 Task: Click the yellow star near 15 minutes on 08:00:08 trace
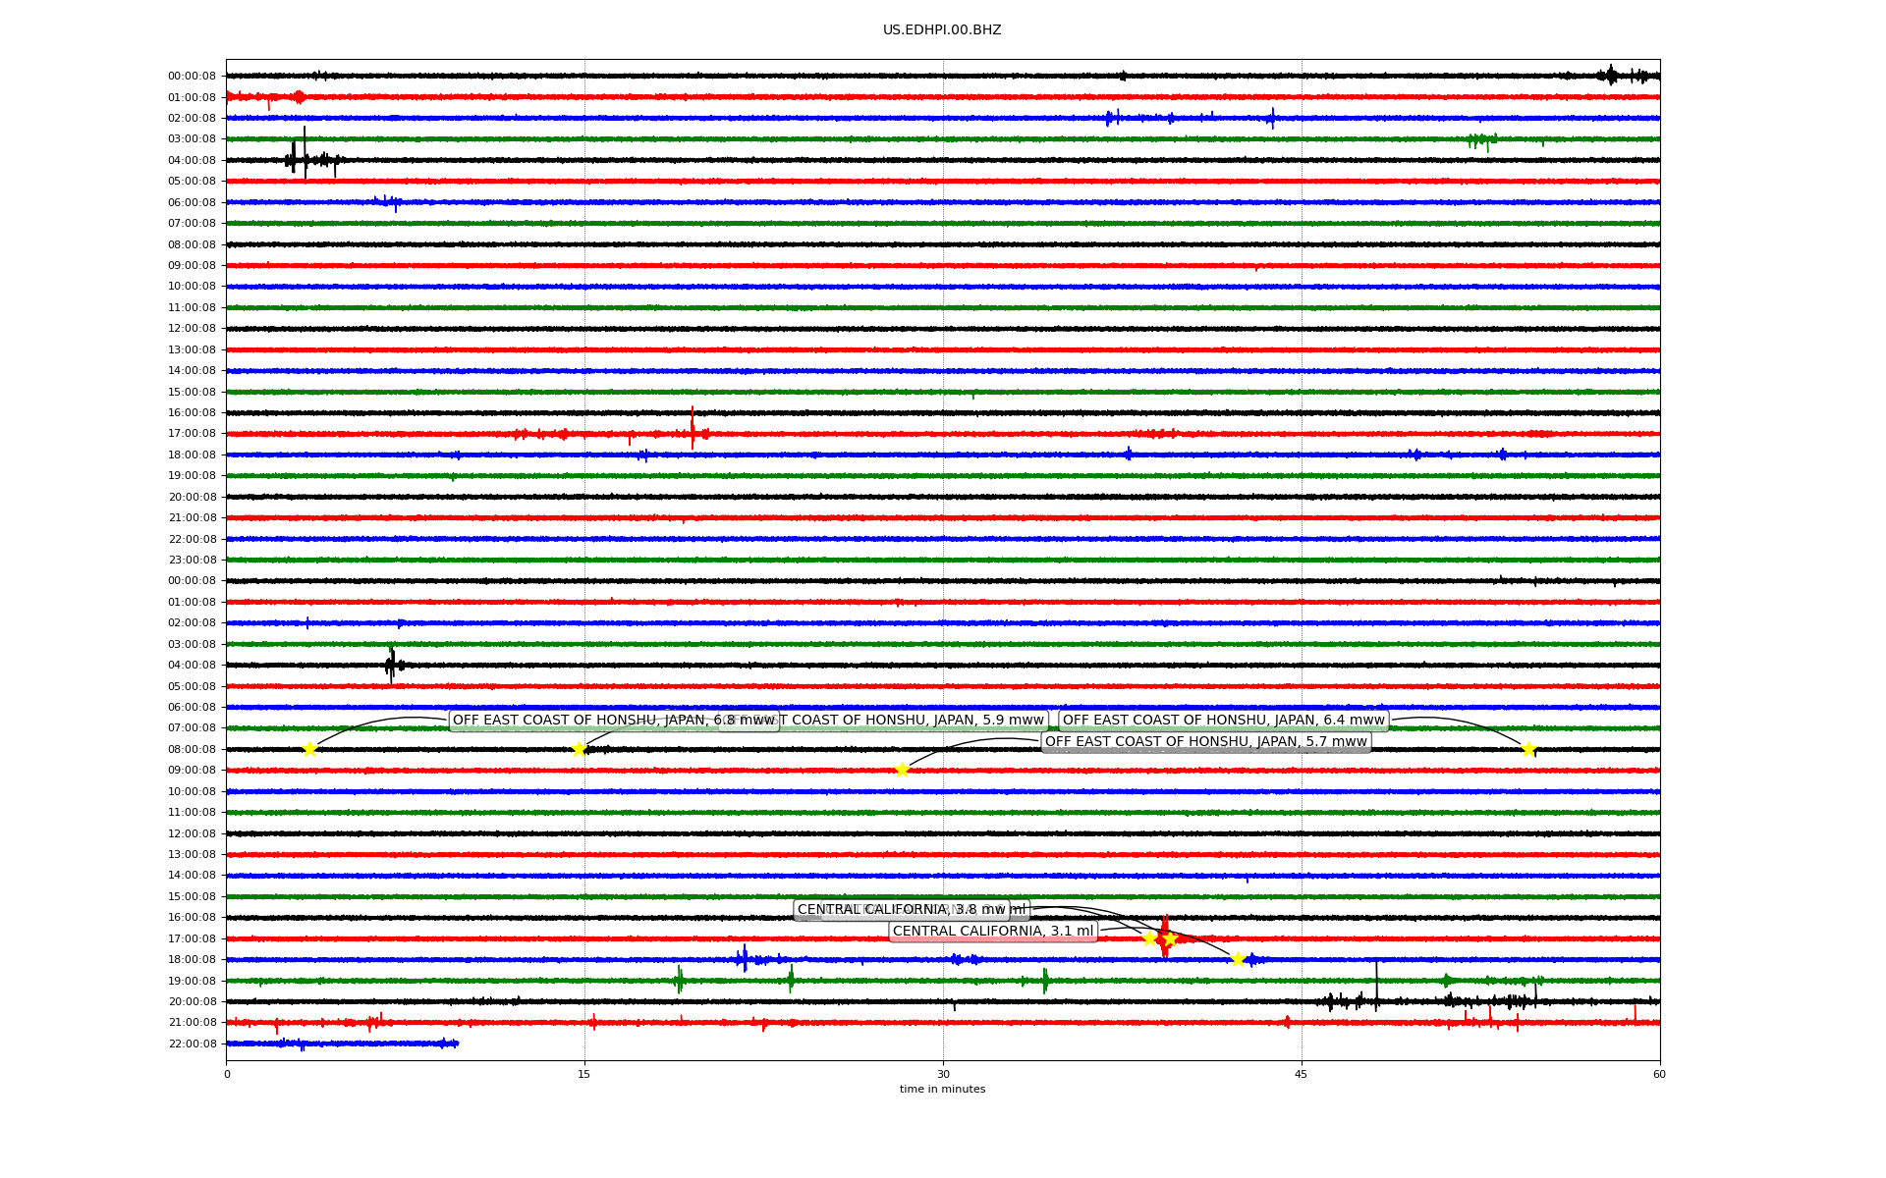point(579,750)
